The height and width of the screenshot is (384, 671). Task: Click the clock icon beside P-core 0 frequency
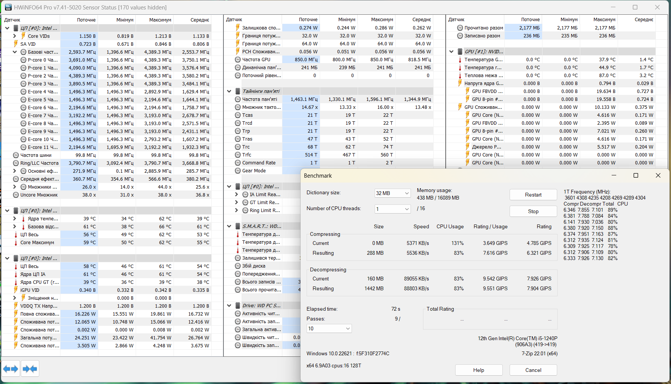click(x=23, y=60)
